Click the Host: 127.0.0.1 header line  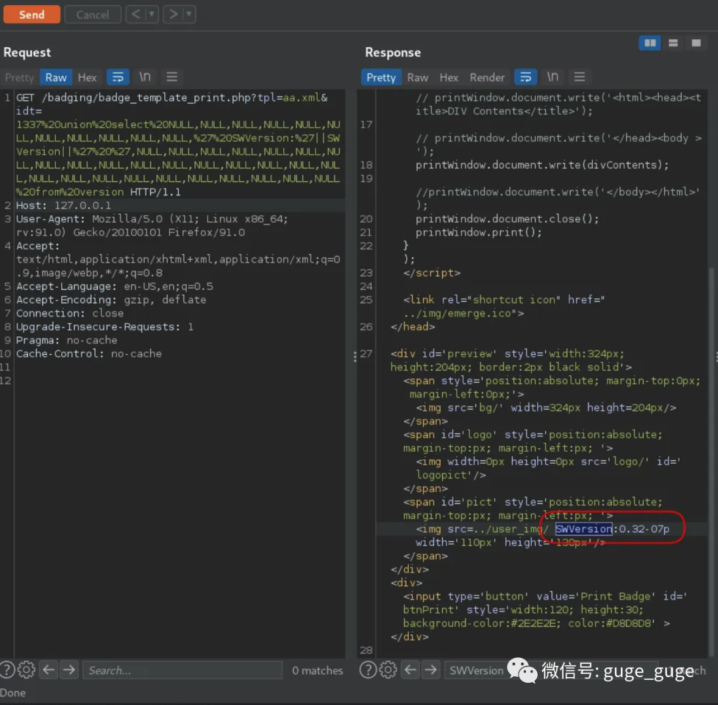click(63, 205)
